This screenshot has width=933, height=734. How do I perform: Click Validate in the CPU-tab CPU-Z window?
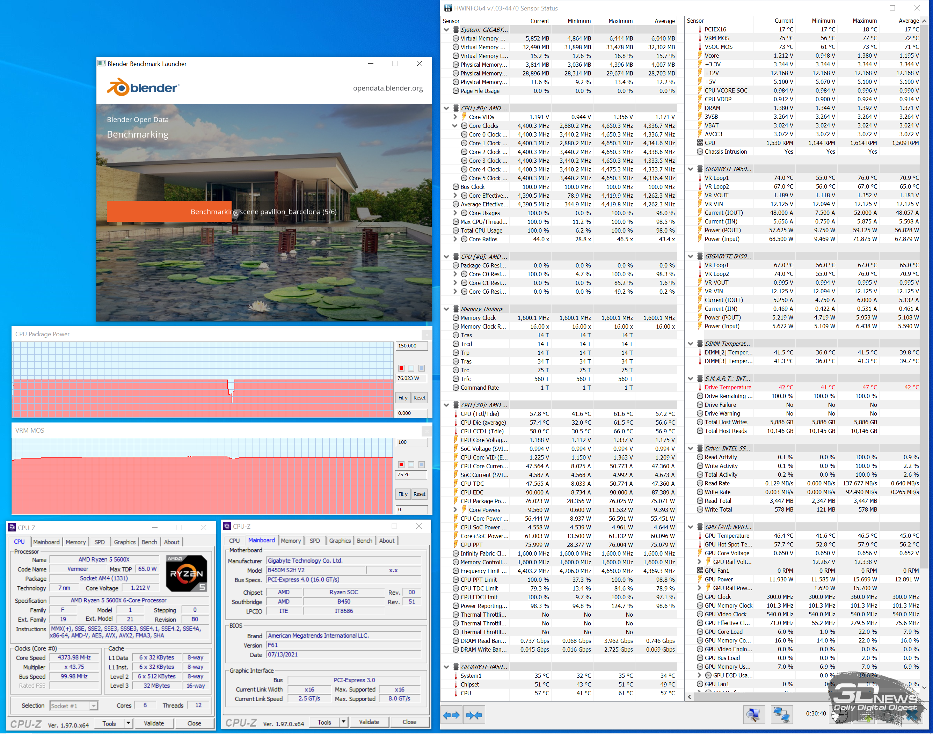point(154,723)
